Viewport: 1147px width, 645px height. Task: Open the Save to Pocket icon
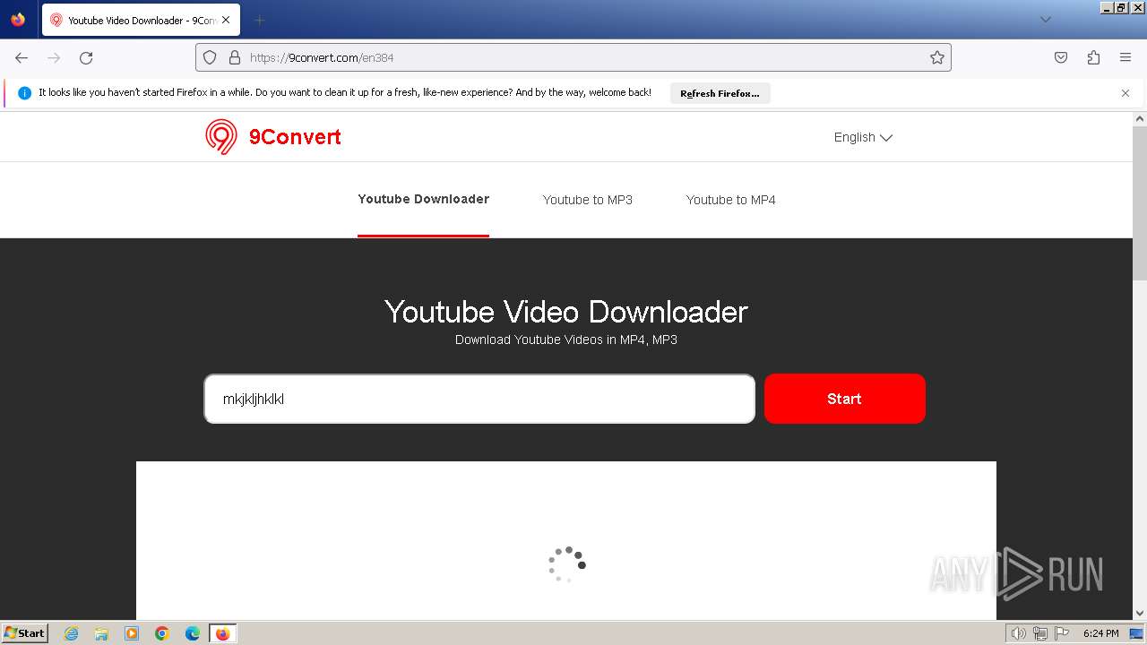pos(1061,57)
